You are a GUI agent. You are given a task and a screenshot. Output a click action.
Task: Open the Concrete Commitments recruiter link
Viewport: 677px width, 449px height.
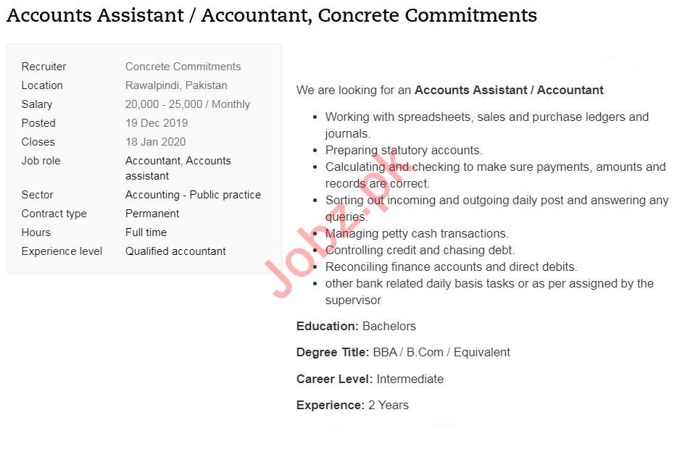click(183, 67)
